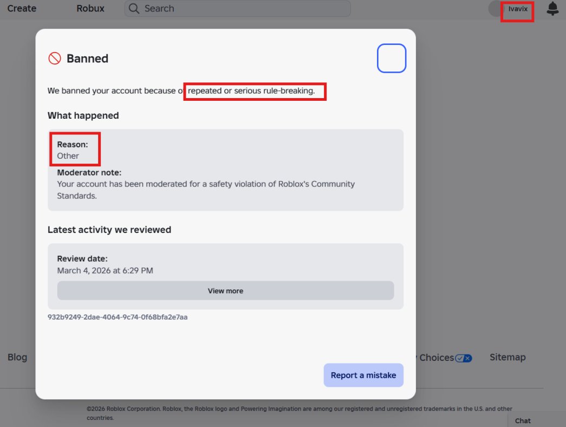
Task: Click the search magnifier icon
Action: (x=134, y=8)
